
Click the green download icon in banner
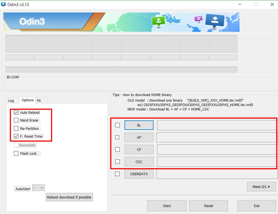point(159,21)
